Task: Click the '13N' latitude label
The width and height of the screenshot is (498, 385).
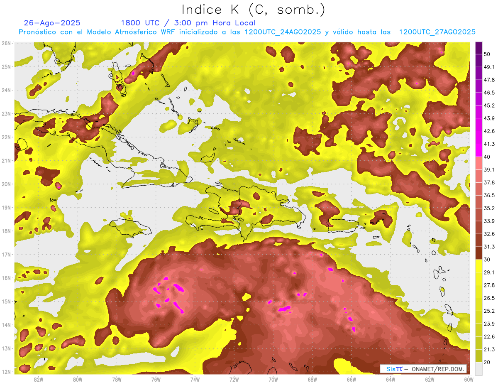Action: pos(6,348)
